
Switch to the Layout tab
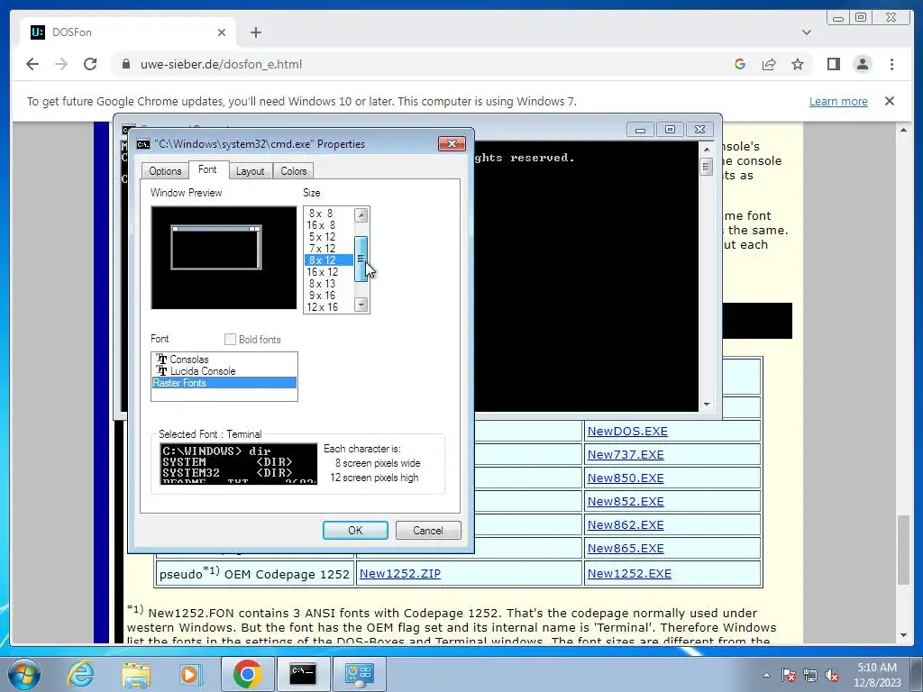coord(251,171)
